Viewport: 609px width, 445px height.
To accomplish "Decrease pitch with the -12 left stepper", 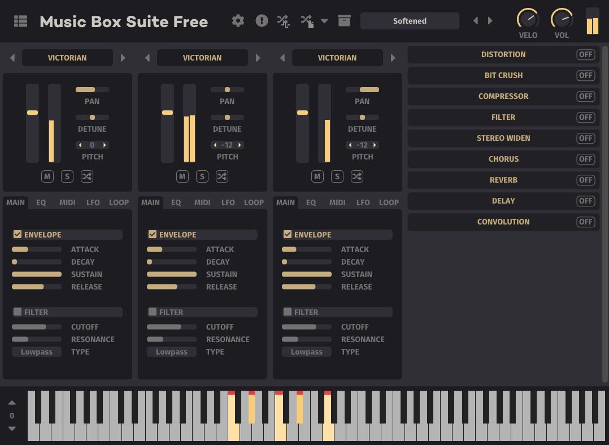I will point(215,145).
